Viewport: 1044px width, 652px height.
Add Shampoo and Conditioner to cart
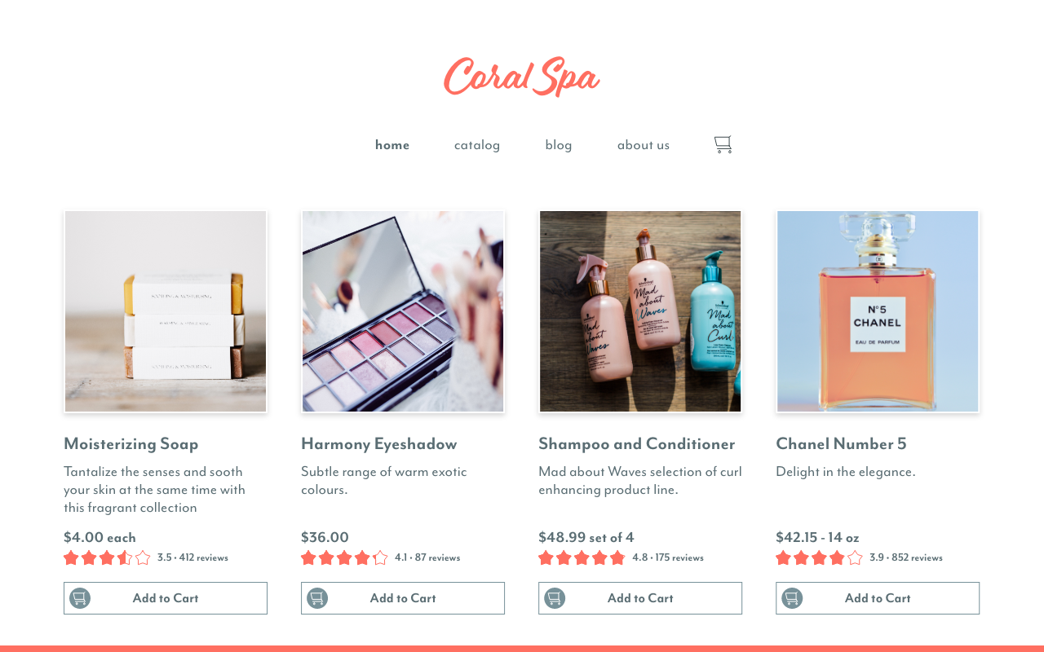(640, 598)
